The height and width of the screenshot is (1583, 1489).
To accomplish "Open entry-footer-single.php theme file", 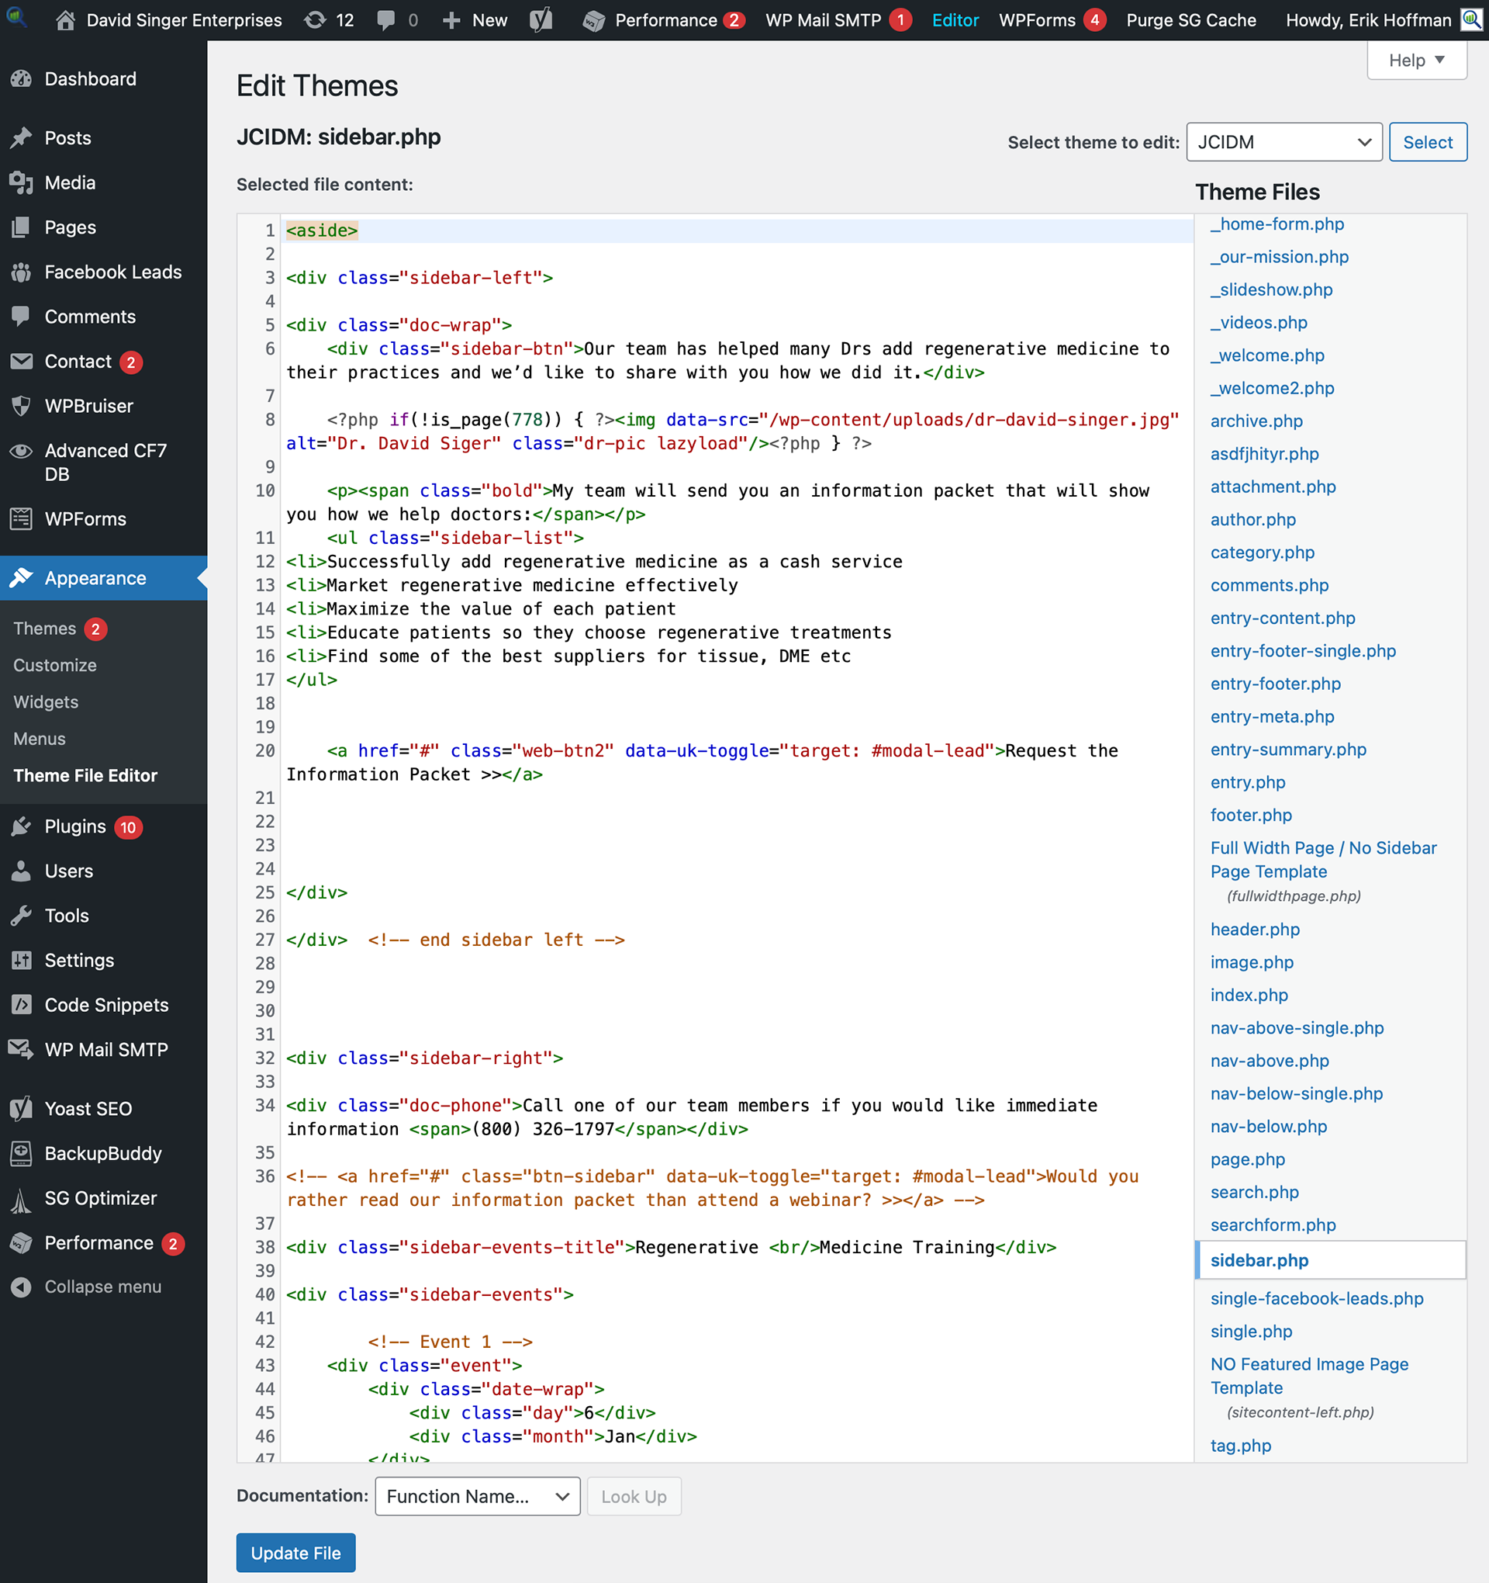I will (x=1303, y=651).
